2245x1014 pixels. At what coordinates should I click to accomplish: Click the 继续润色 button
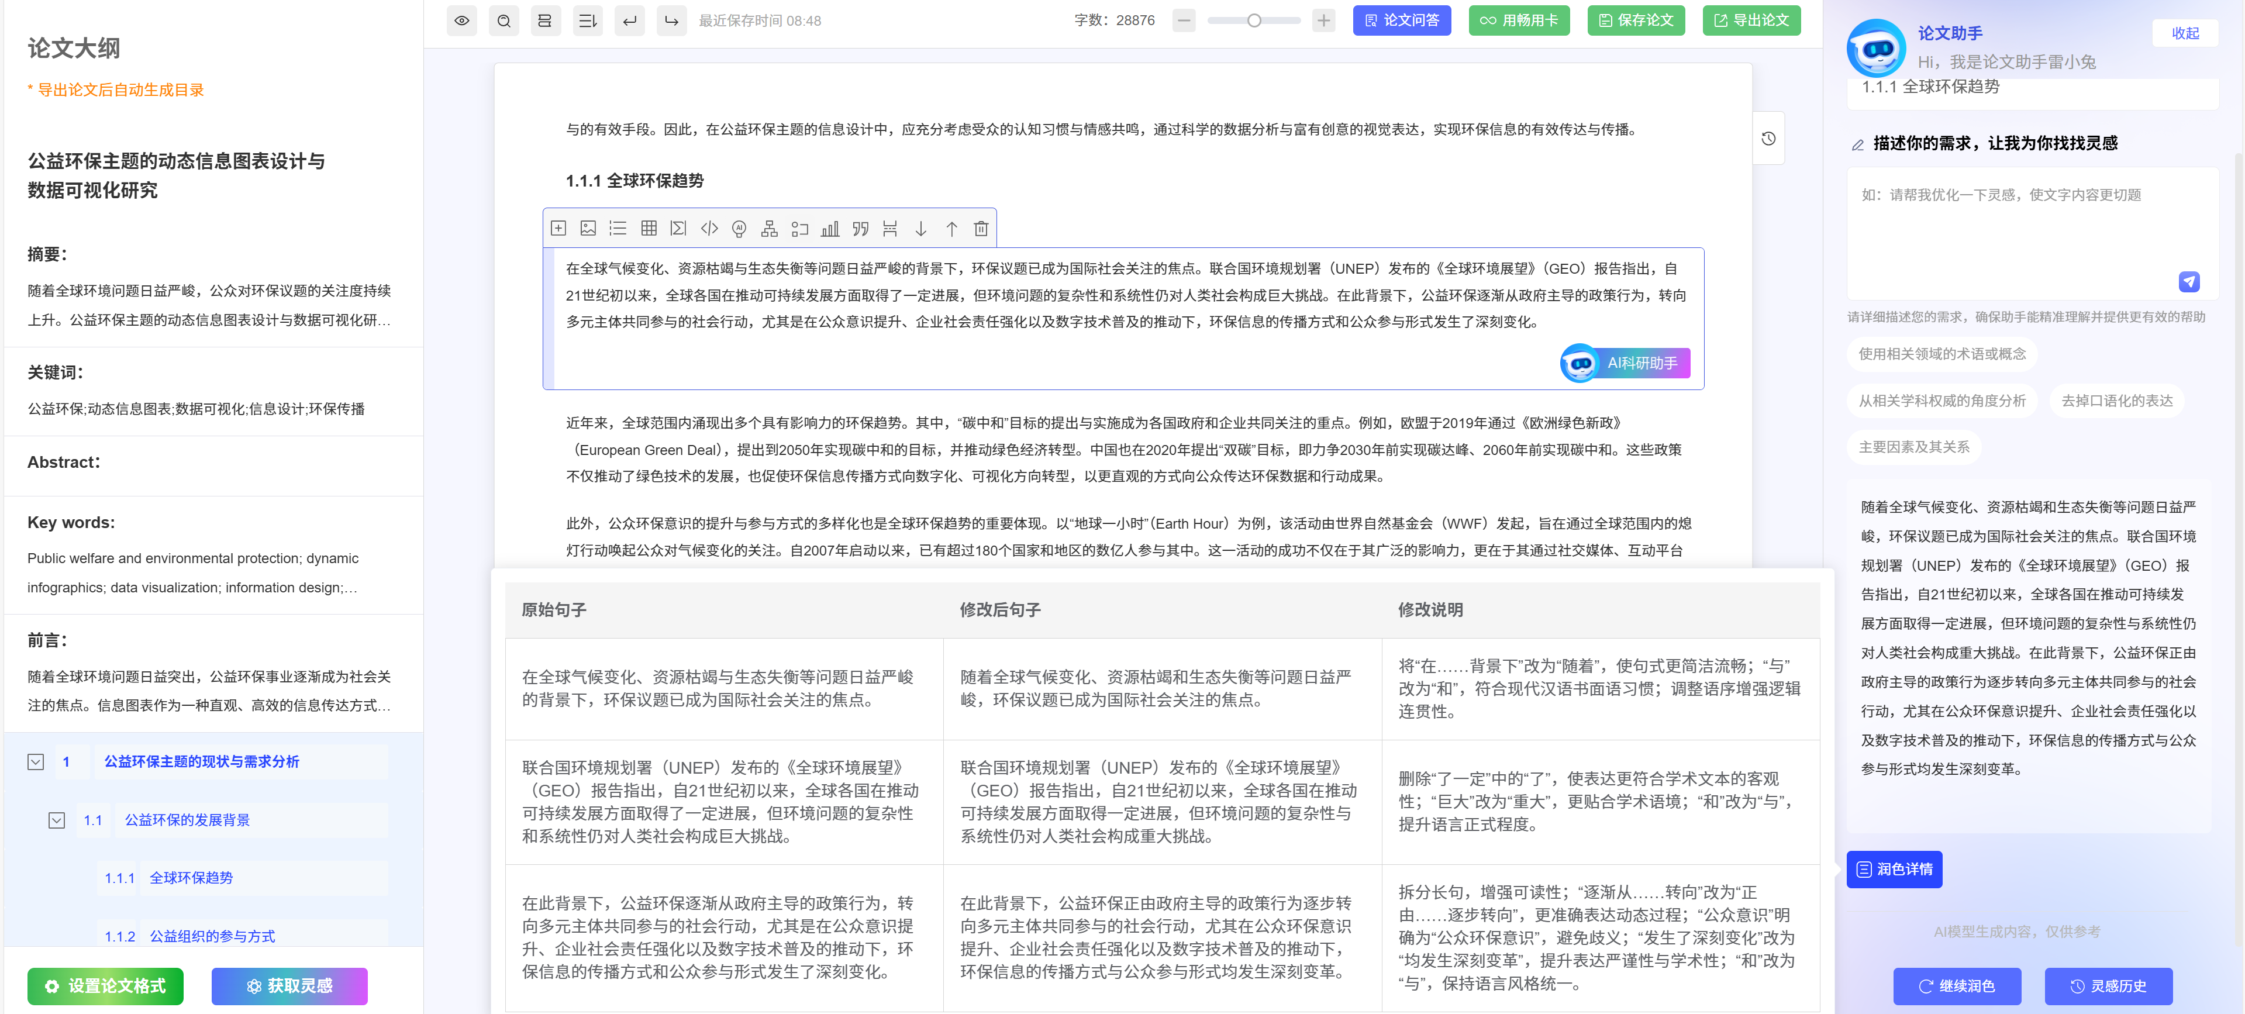(1957, 985)
